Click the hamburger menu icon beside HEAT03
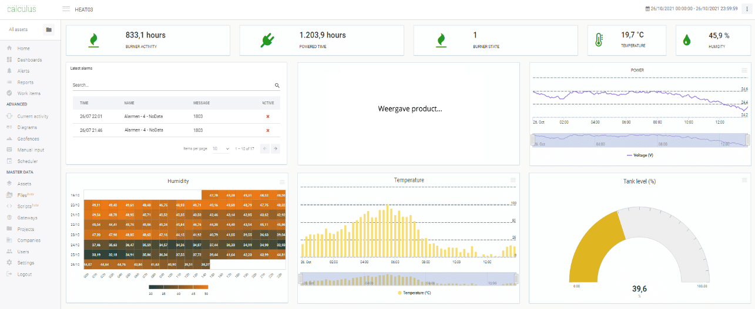This screenshot has height=309, width=755. click(x=66, y=9)
